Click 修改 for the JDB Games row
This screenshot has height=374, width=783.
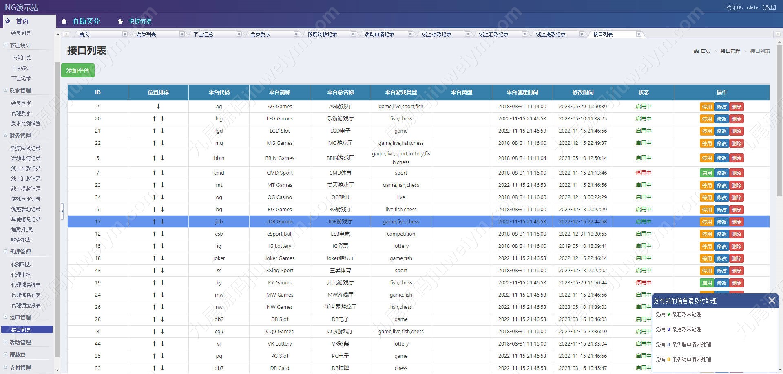point(721,222)
